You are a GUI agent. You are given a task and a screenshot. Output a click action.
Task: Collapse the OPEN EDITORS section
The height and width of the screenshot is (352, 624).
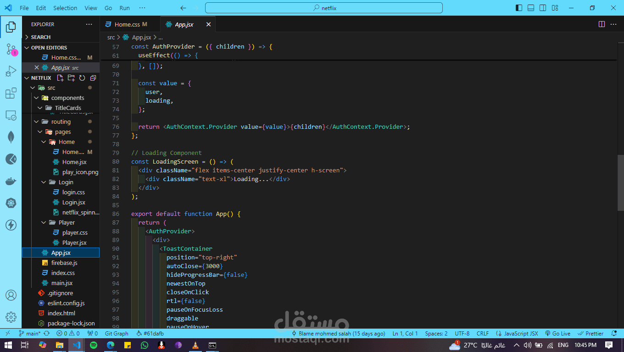click(x=61, y=48)
